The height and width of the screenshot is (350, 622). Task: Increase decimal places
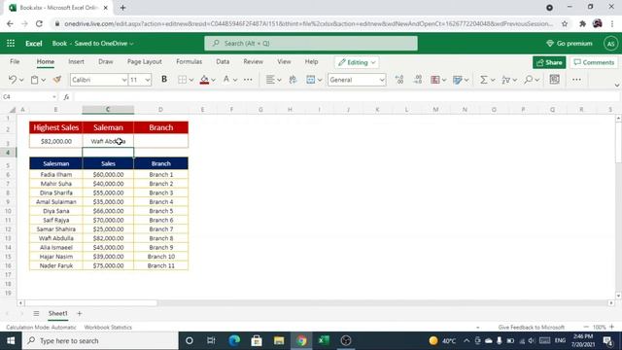click(399, 80)
